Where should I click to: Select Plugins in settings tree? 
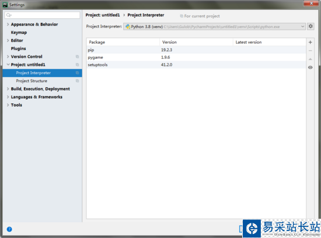coord(19,48)
